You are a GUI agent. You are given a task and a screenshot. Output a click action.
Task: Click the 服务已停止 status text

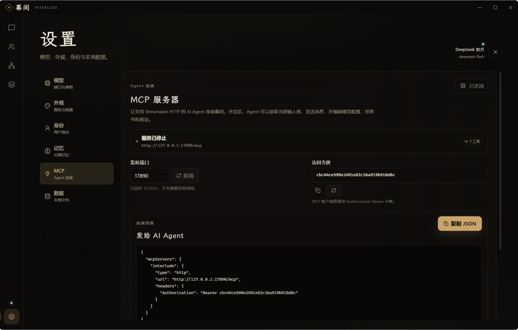(154, 138)
